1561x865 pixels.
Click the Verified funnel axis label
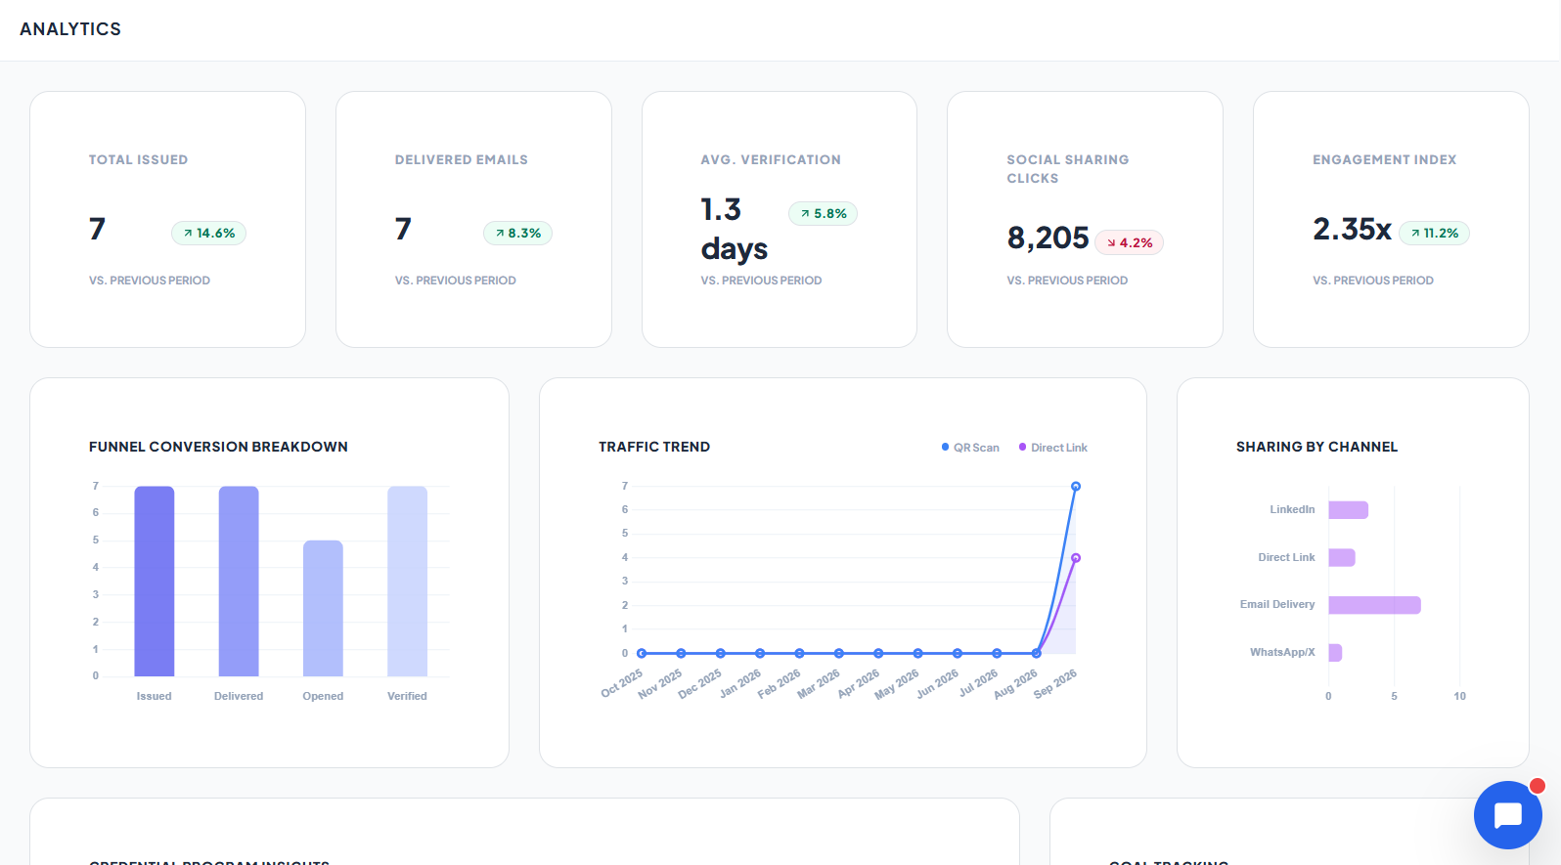[x=407, y=697]
